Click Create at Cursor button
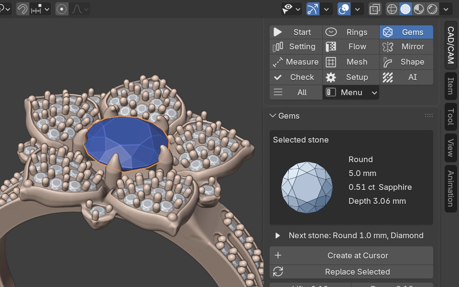459x287 pixels. tap(351, 255)
